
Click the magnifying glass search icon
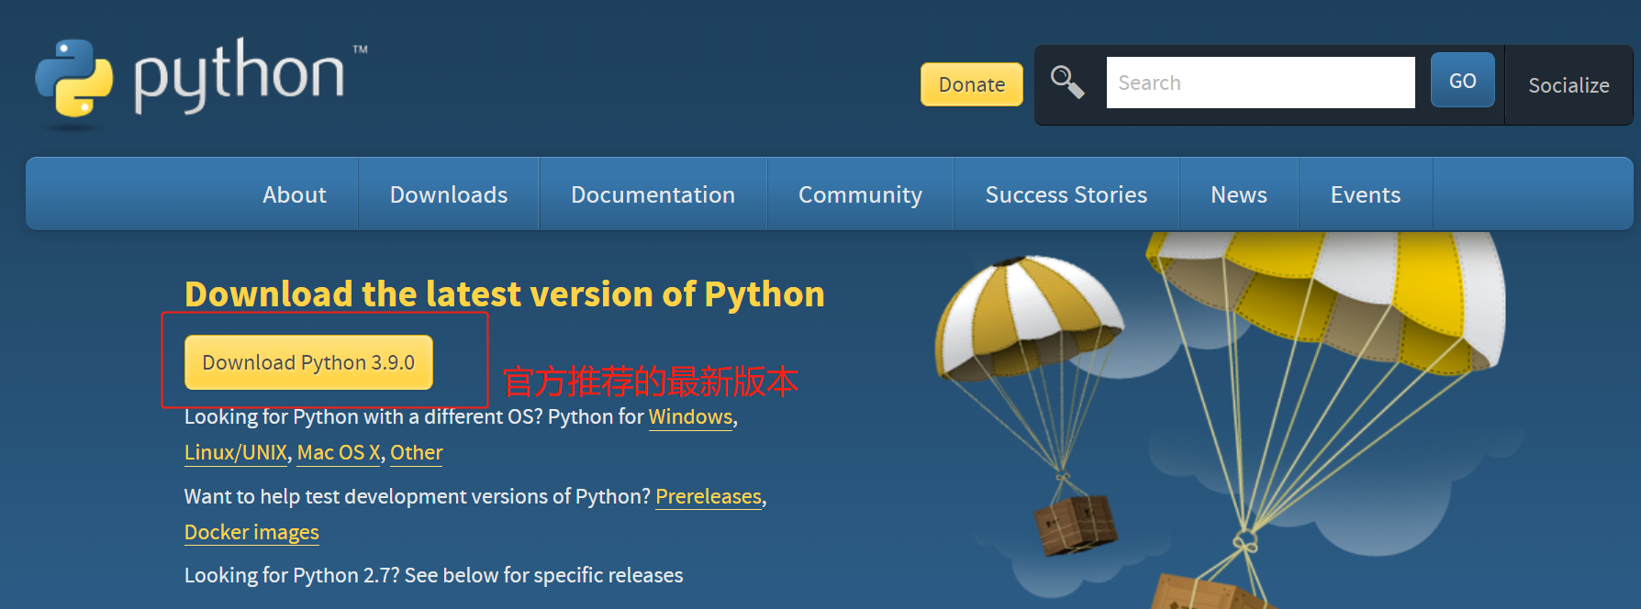click(1067, 83)
